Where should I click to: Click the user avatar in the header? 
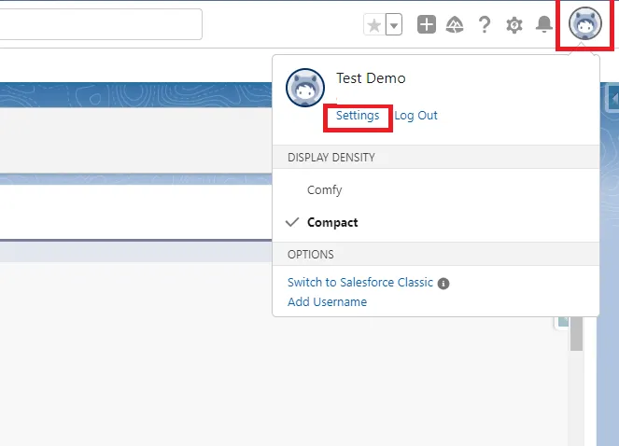(584, 25)
